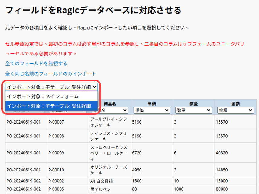Viewport: 259px width, 194px height.
Task: Open the 数量 field mapping dropdown
Action: (194, 110)
